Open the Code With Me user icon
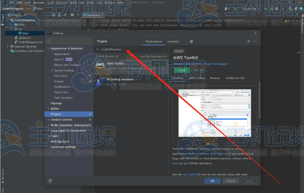This screenshot has width=304, height=193. 227,9
